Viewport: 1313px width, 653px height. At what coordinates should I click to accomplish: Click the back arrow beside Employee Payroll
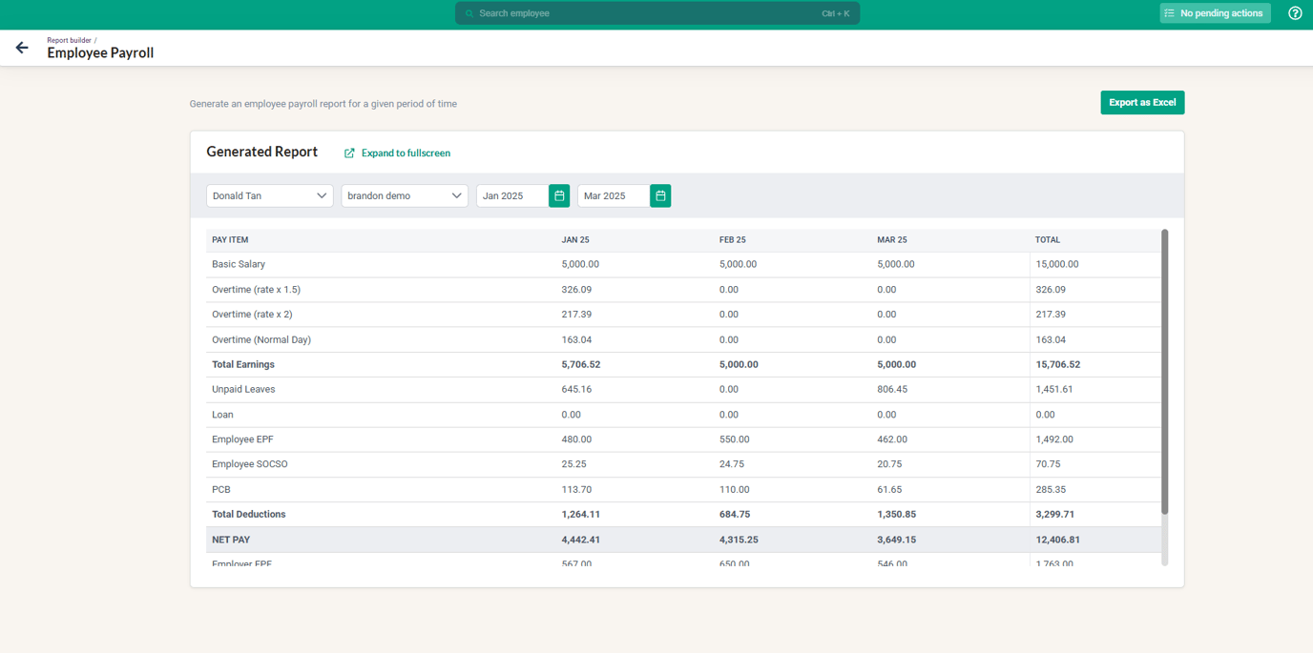[21, 47]
